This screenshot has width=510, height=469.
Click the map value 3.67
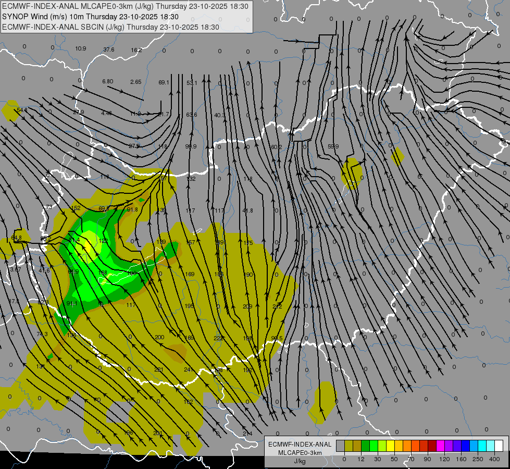(16, 269)
